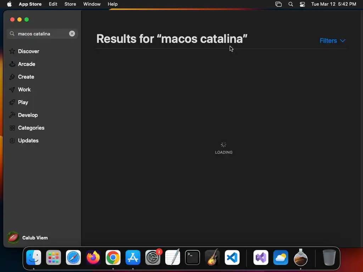Open Spotlight search in menu bar
The image size is (363, 272).
click(x=291, y=4)
